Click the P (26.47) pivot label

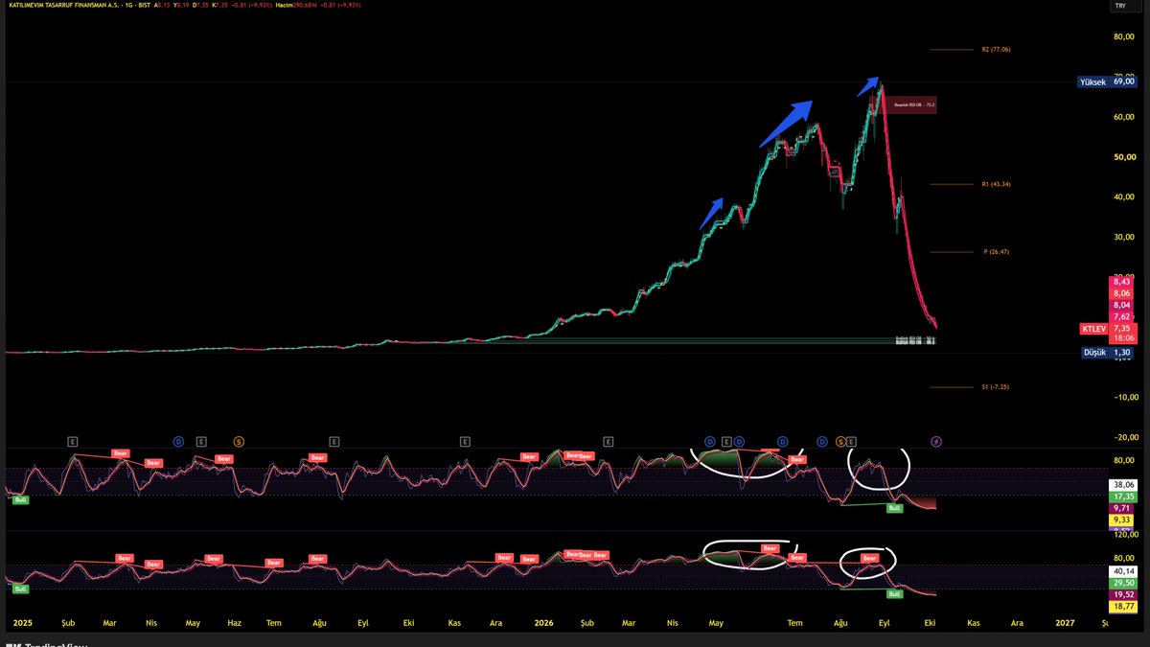point(997,251)
